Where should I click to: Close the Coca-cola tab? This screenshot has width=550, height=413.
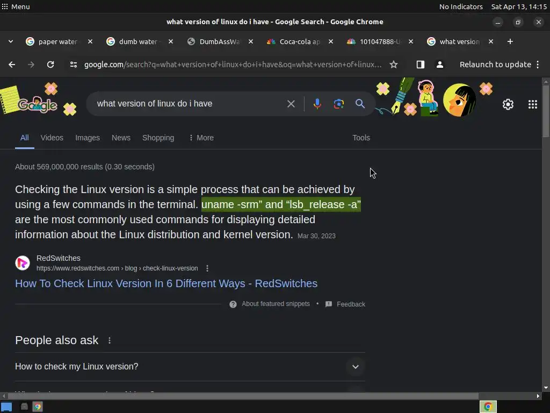[330, 41]
